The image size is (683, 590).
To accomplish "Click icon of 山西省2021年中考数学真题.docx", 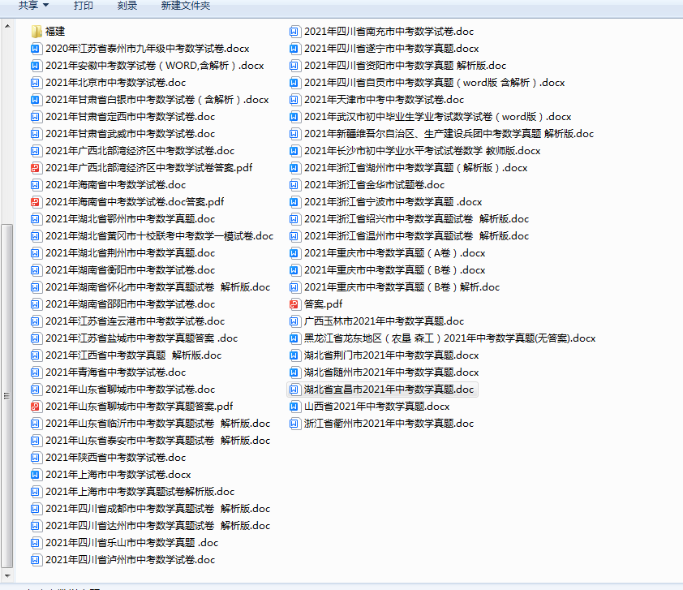I will [294, 407].
